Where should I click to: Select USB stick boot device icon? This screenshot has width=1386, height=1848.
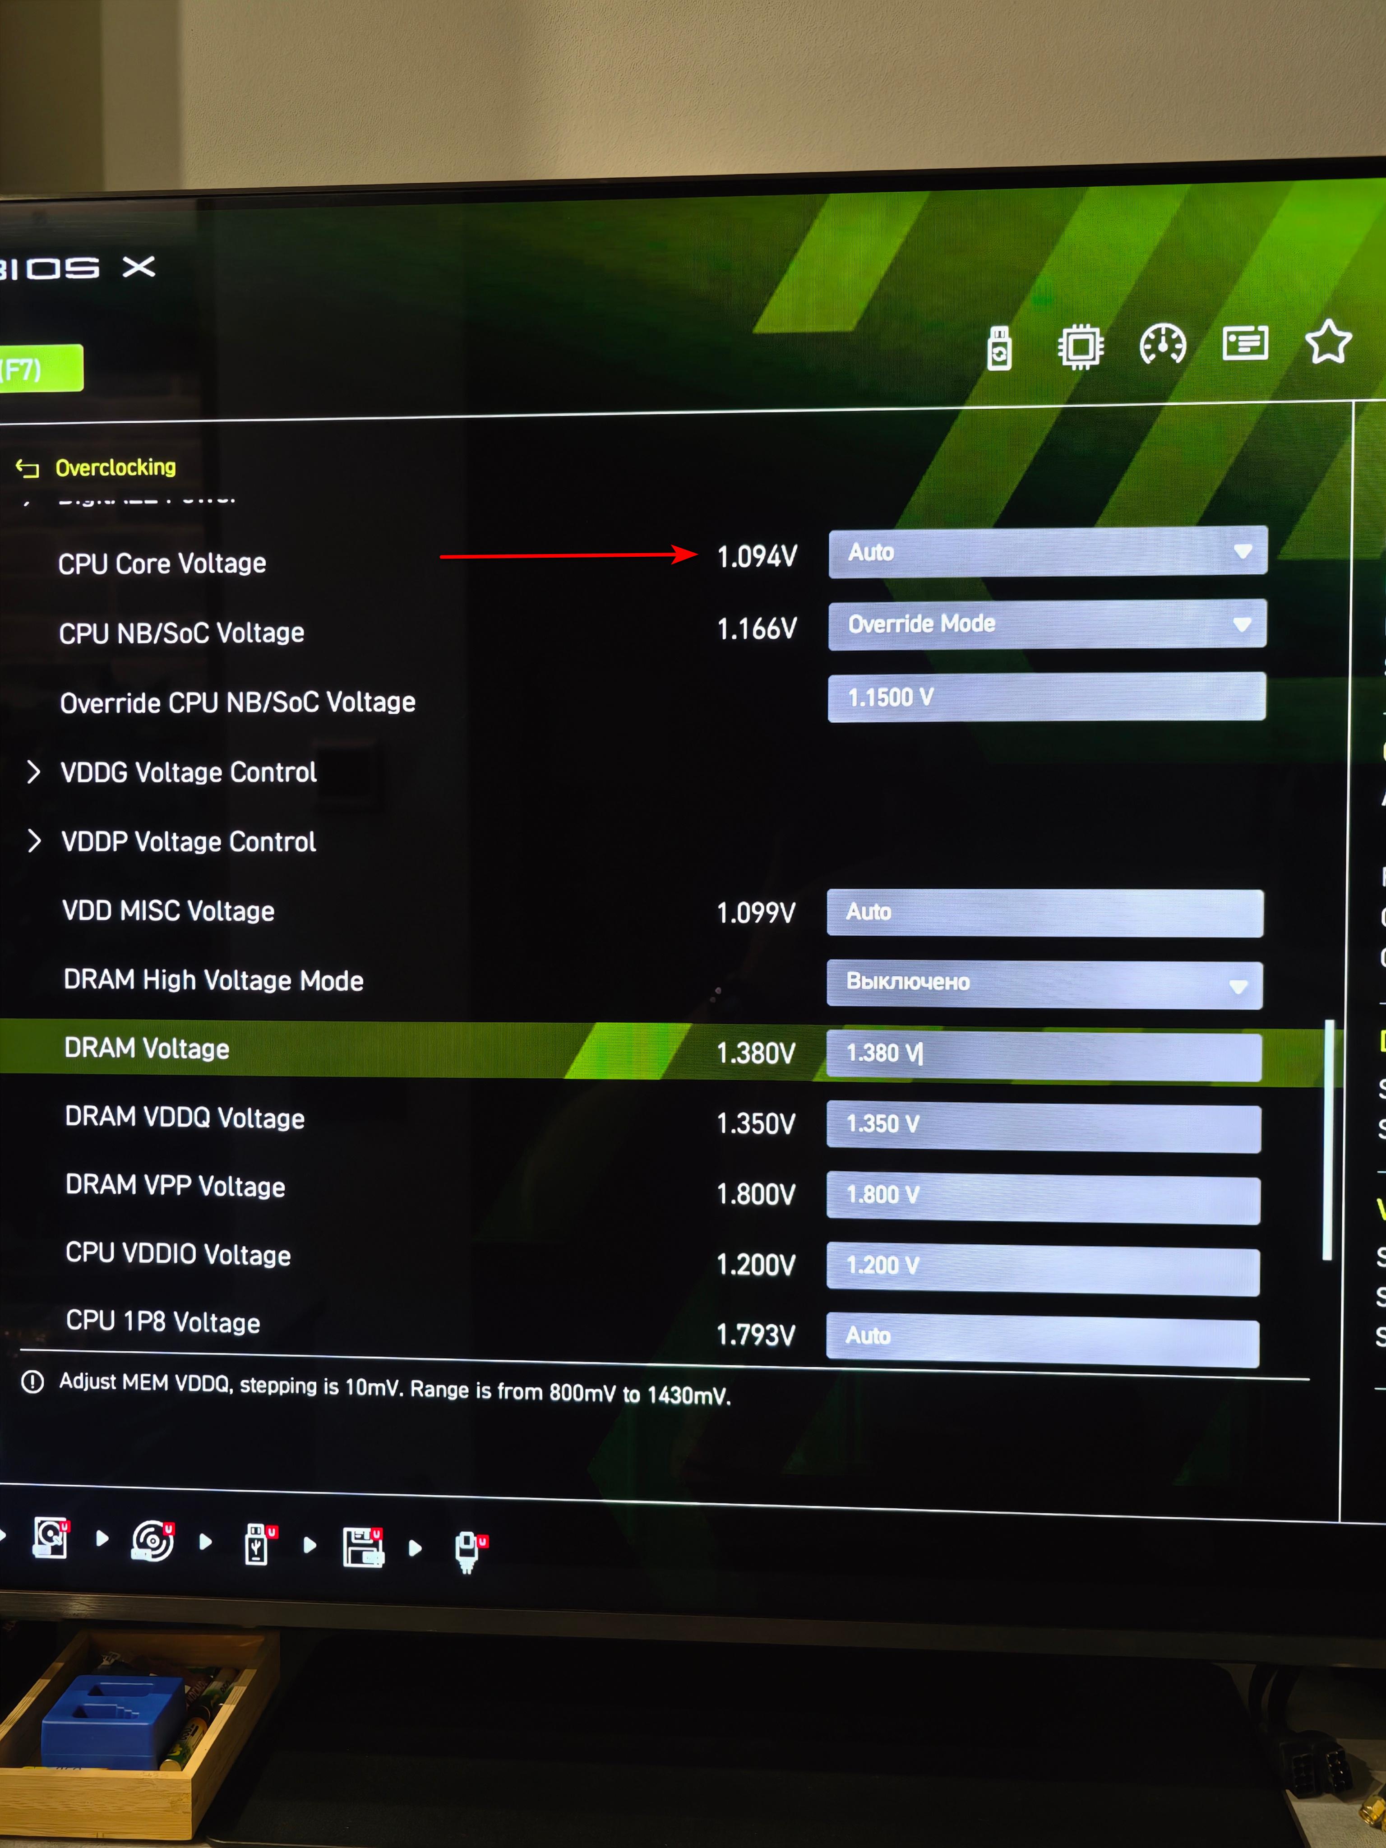[x=256, y=1545]
